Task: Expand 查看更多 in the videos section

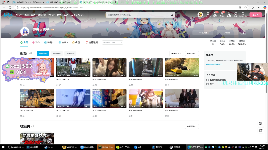Action: point(192,53)
